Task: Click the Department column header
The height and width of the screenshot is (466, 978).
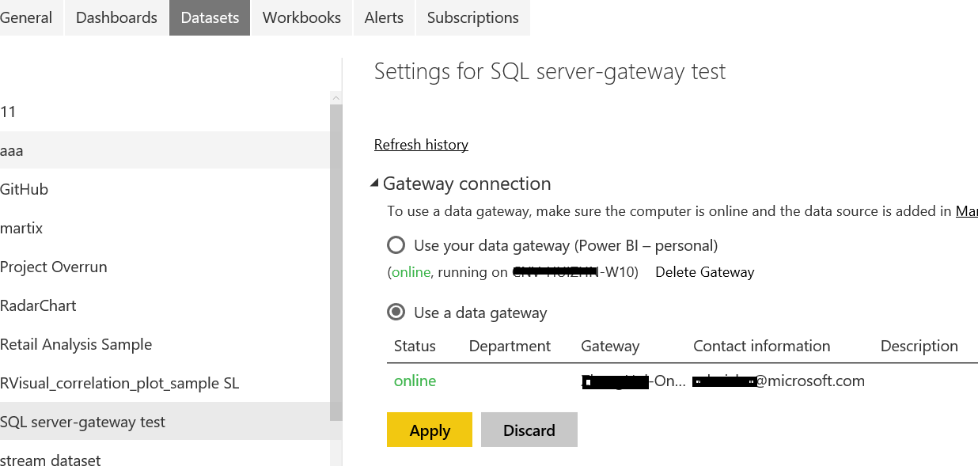Action: tap(510, 346)
